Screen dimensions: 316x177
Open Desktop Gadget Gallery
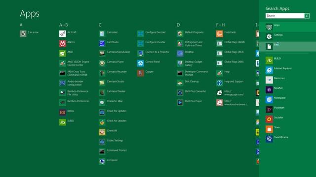point(190,63)
